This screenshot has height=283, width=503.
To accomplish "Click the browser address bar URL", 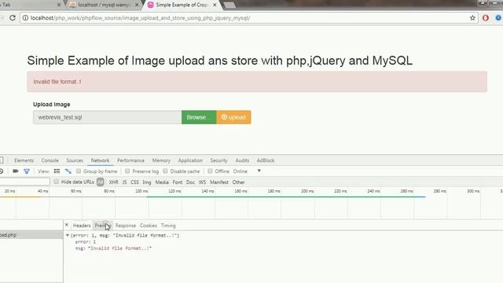I will (141, 18).
